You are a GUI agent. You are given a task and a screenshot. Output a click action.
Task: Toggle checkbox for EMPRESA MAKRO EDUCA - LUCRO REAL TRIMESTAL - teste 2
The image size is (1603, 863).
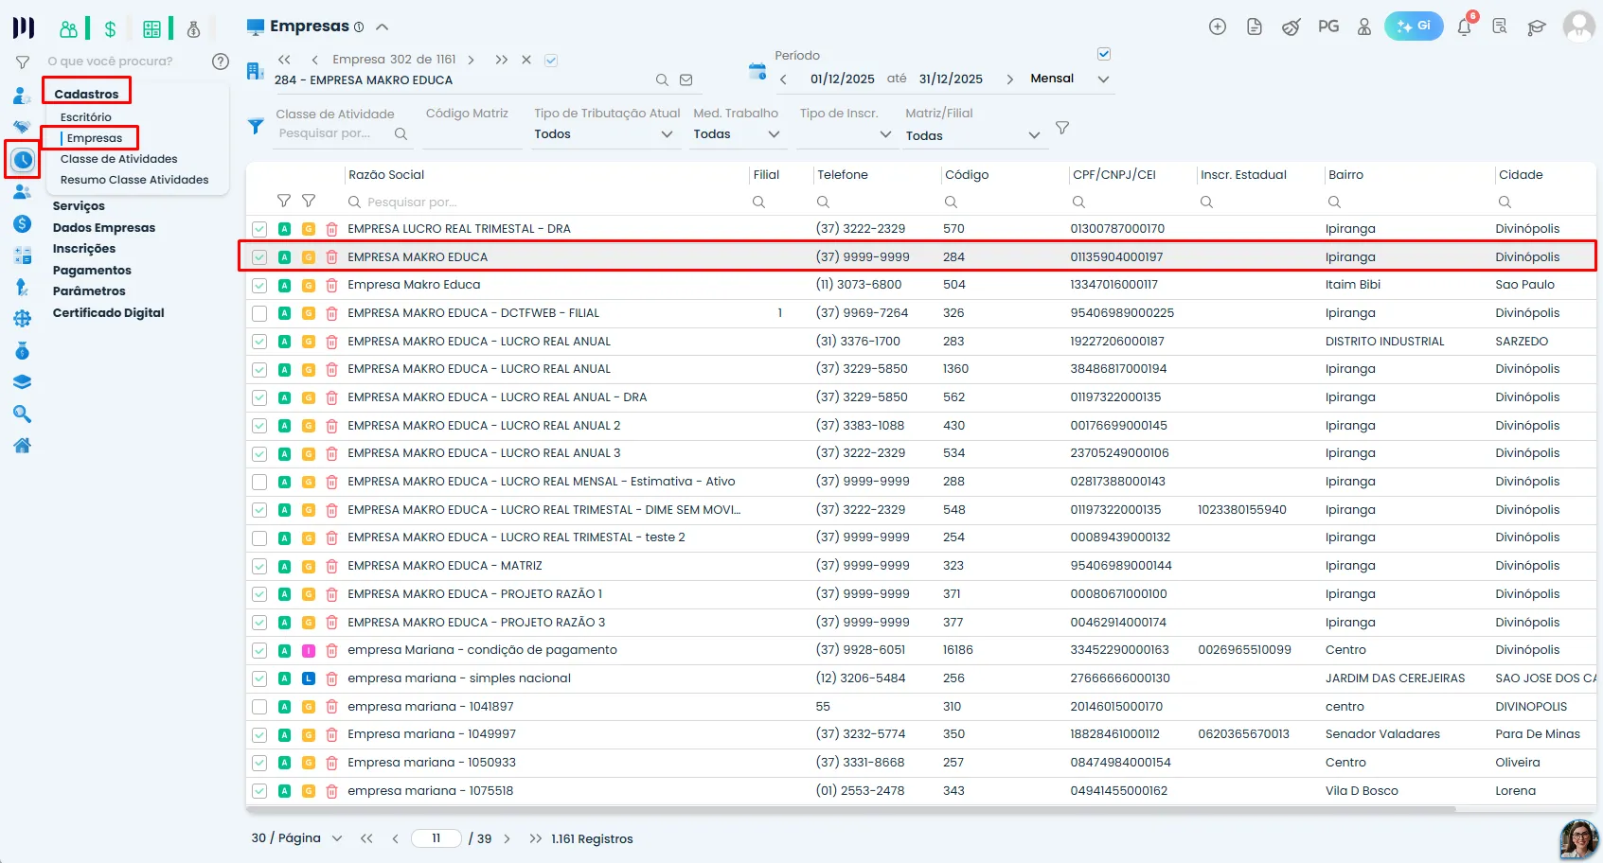(259, 537)
